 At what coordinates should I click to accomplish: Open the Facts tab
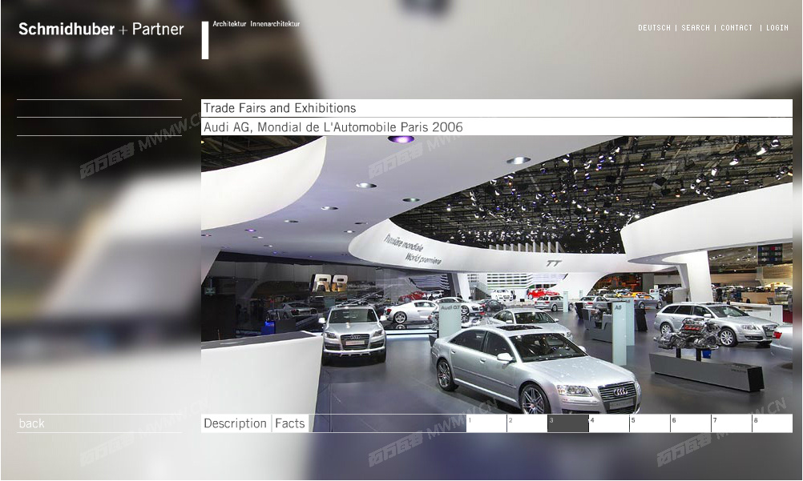coord(290,423)
